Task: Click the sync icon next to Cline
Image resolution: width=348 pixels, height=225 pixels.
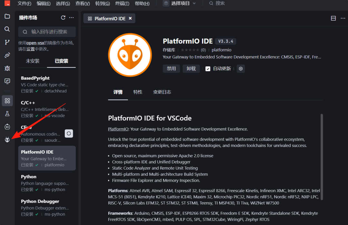Action: click(x=69, y=133)
